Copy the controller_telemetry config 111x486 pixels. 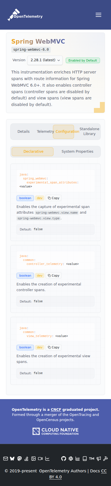pos(54,275)
